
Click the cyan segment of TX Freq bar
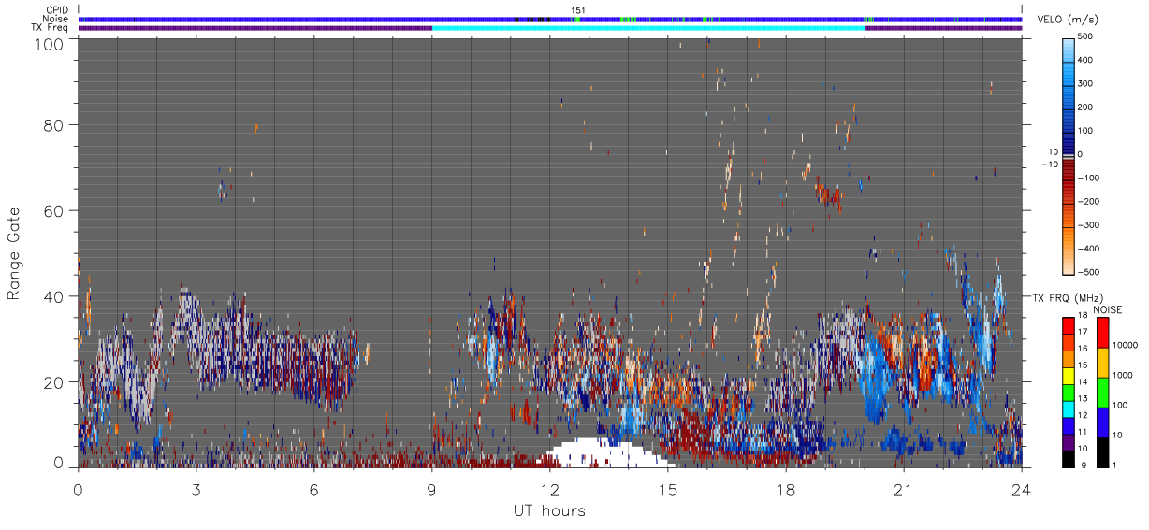pyautogui.click(x=648, y=28)
